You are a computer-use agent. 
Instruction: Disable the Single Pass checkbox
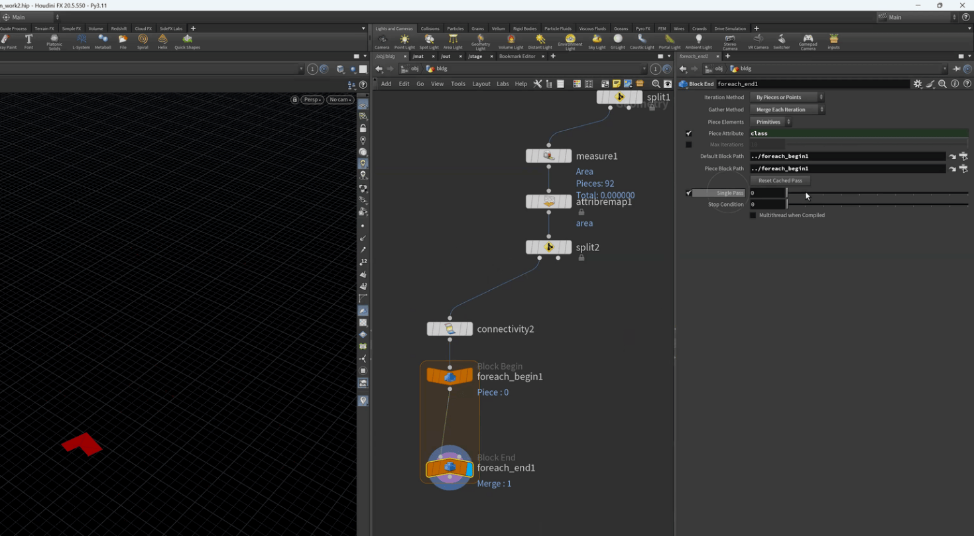coord(689,193)
